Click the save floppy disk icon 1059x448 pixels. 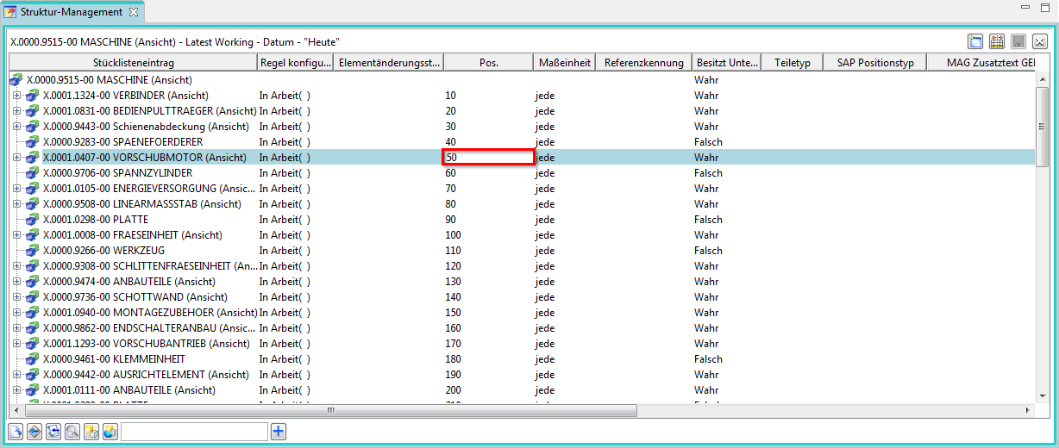coord(1018,41)
